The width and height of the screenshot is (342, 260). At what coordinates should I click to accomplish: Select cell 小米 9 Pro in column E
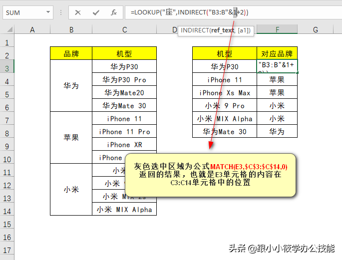225,105
